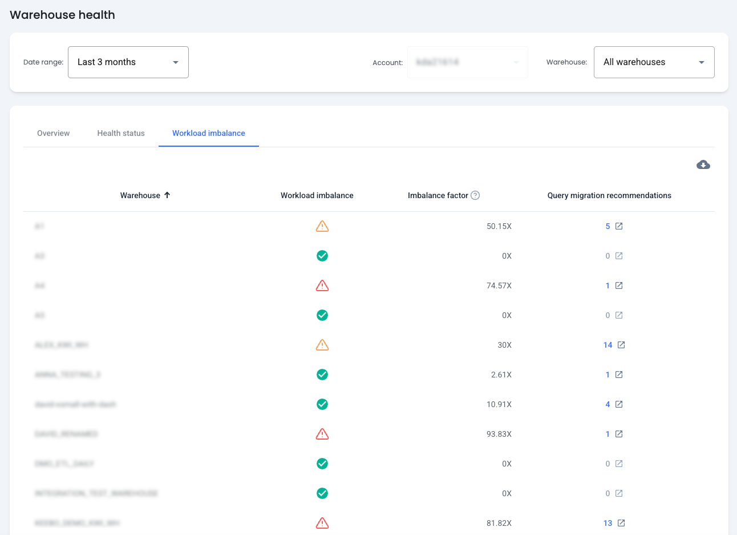Open the 1 recommendation link for 74.57X row

tap(608, 285)
